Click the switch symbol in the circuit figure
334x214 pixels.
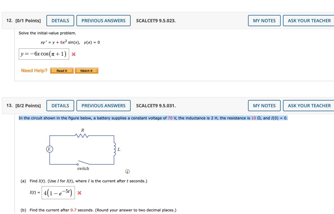[x=83, y=164]
